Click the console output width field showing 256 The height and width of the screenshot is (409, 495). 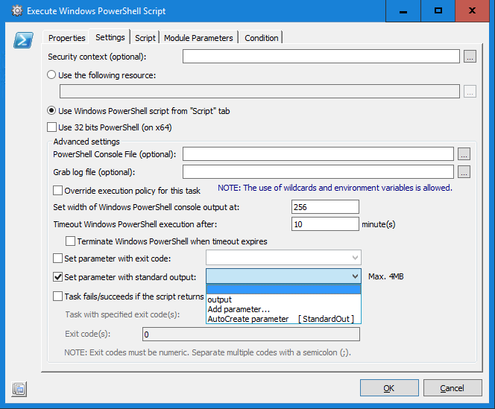(325, 207)
